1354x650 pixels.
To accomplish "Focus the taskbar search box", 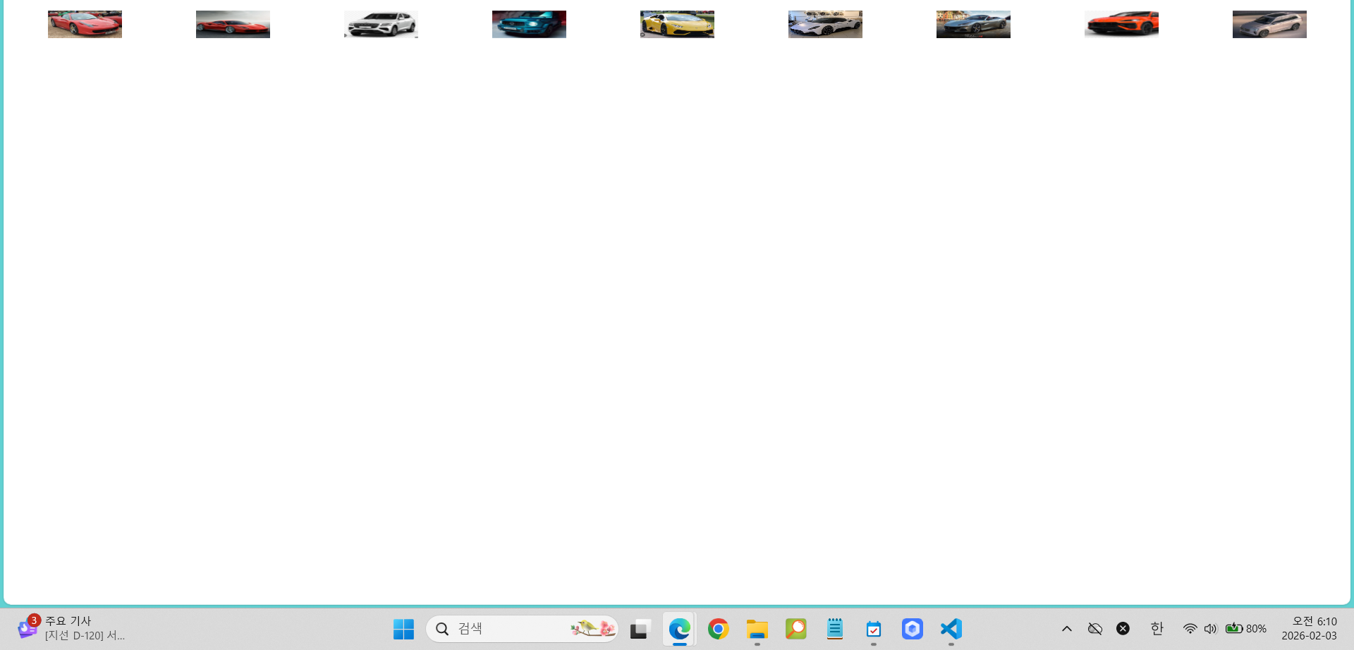I will 522,629.
